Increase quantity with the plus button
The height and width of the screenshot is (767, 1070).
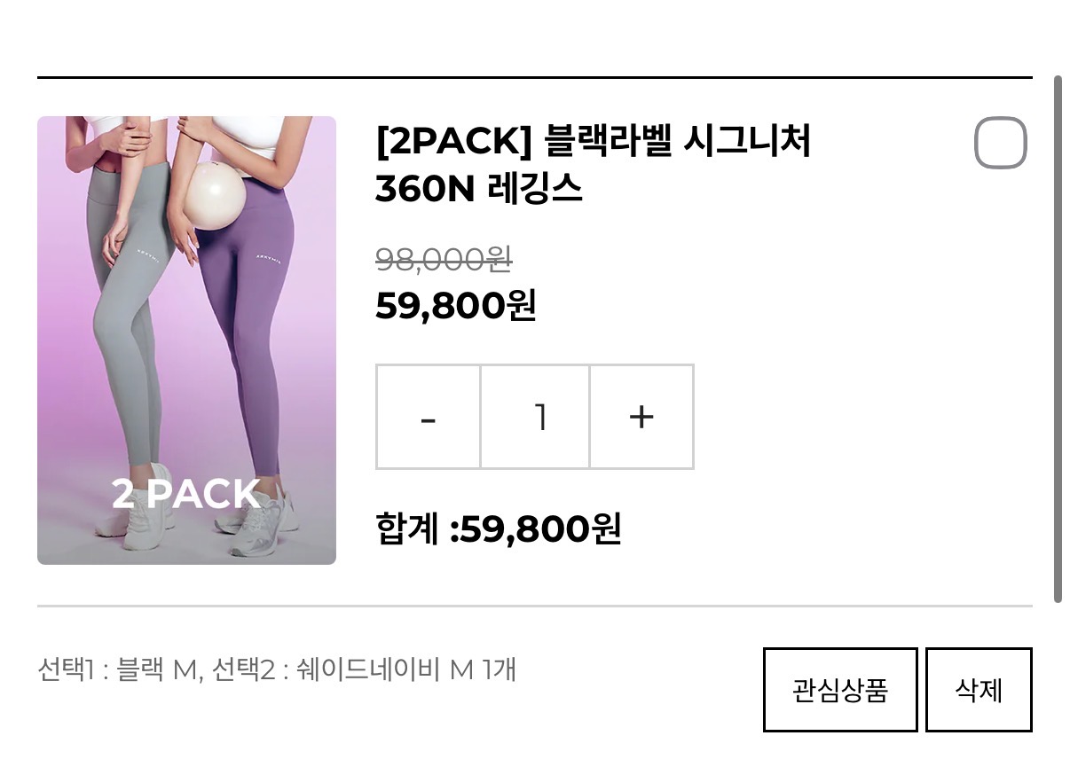pyautogui.click(x=641, y=417)
